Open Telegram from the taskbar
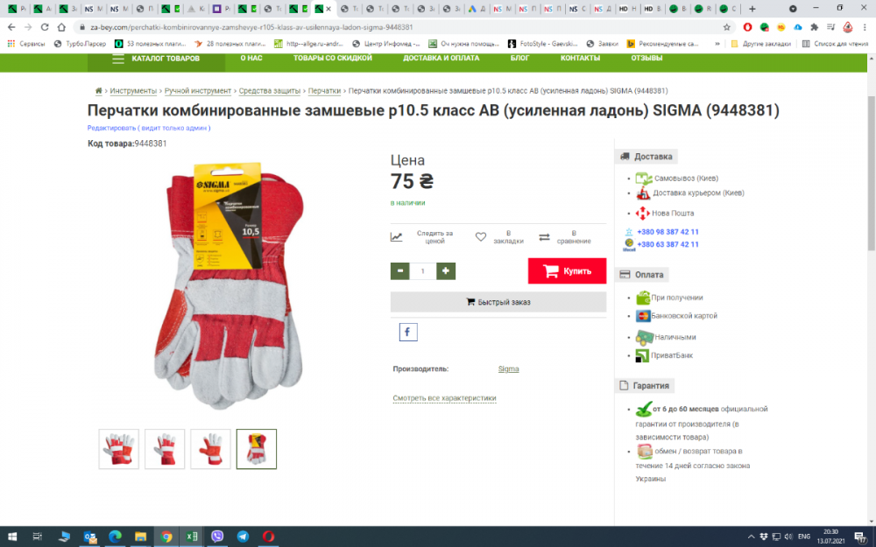 (x=243, y=537)
